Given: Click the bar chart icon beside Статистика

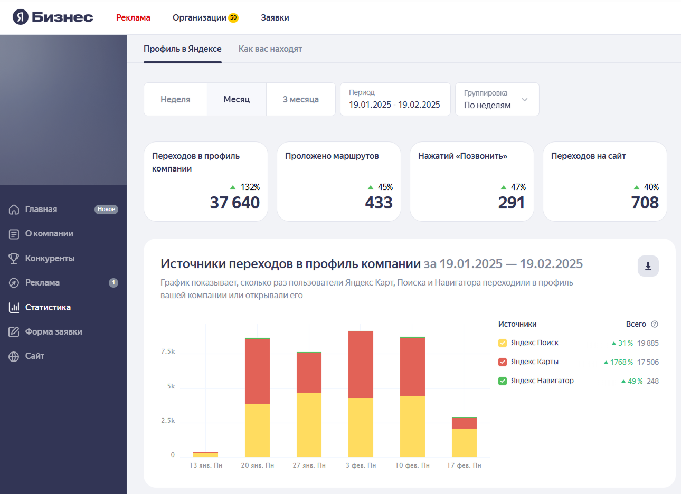Looking at the screenshot, I should tap(14, 307).
